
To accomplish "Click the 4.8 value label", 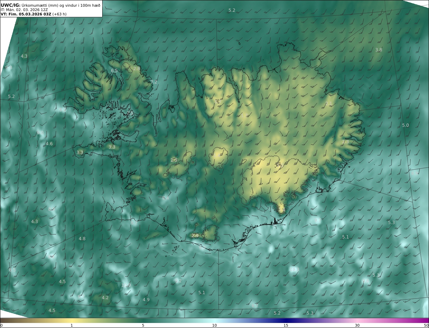I will click(x=82, y=238).
